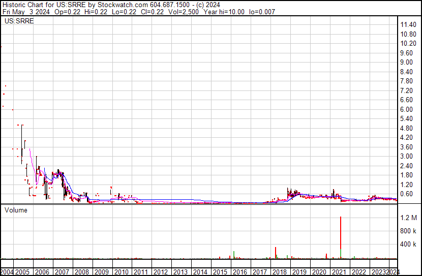This screenshot has width=422, height=276.
Task: Click the red volume bar in 2018
Action: pos(276,253)
